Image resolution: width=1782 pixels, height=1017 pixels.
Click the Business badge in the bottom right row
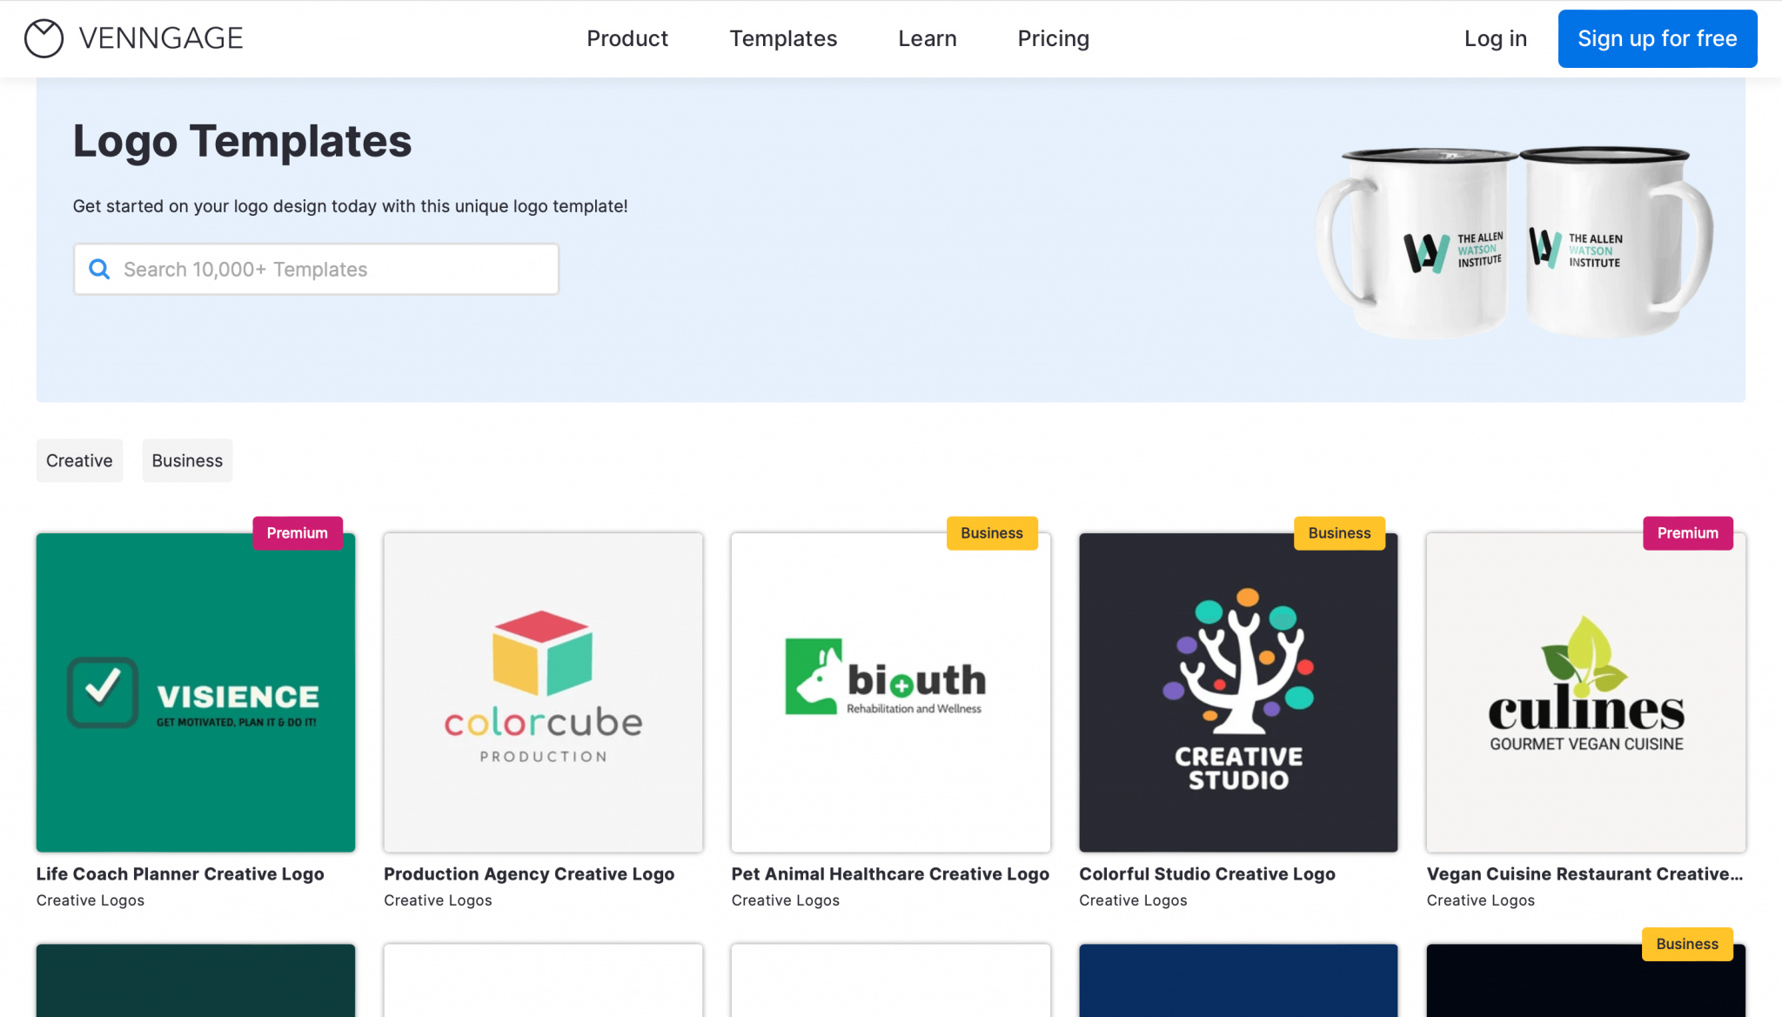click(x=1688, y=943)
